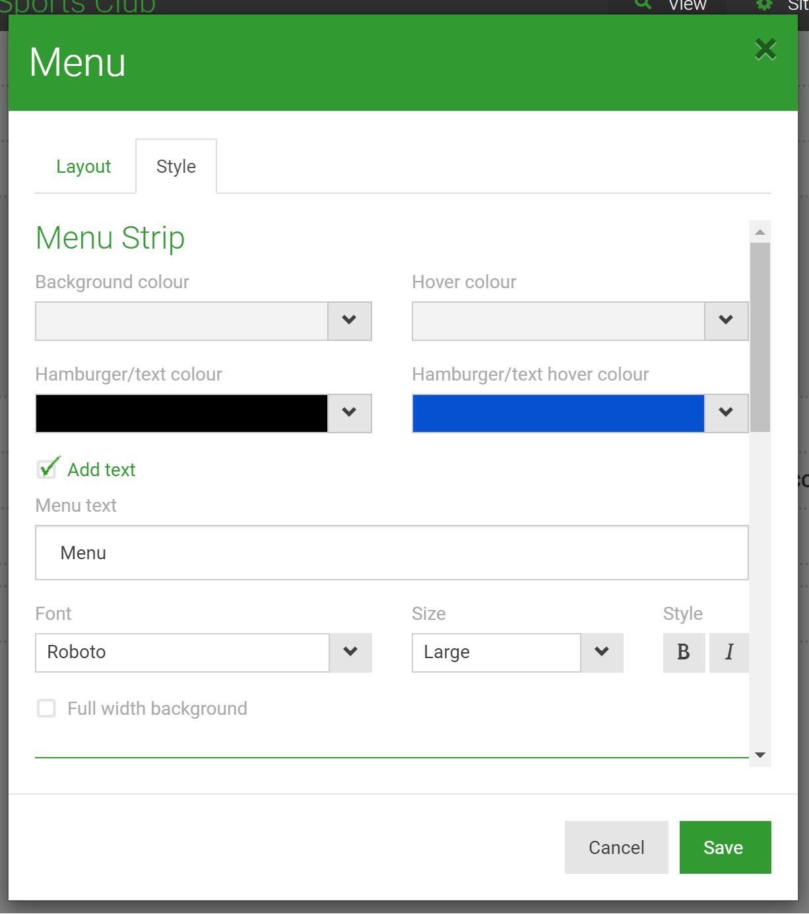Open the search icon at top
This screenshot has width=809, height=914.
642,5
